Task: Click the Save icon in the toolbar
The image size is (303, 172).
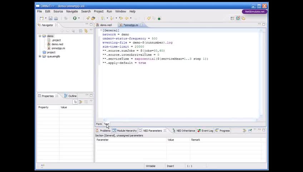Action: click(51, 18)
